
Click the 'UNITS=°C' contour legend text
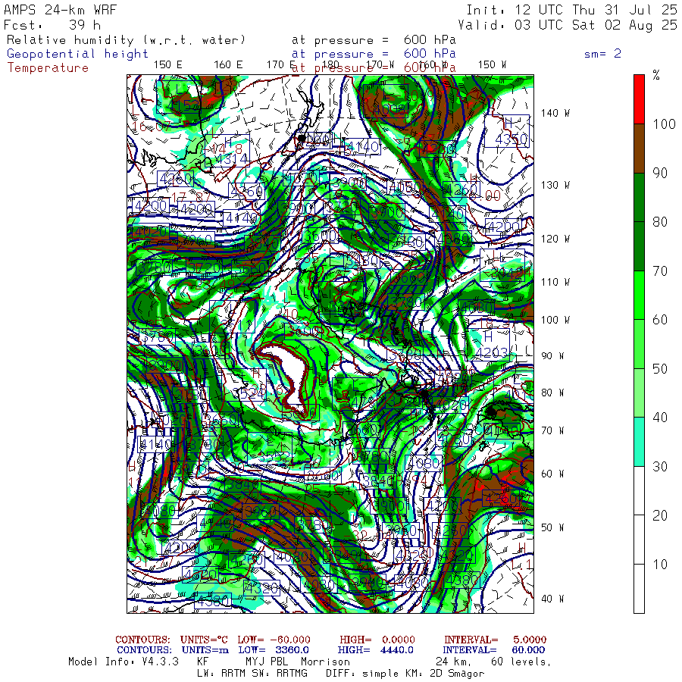tap(204, 640)
